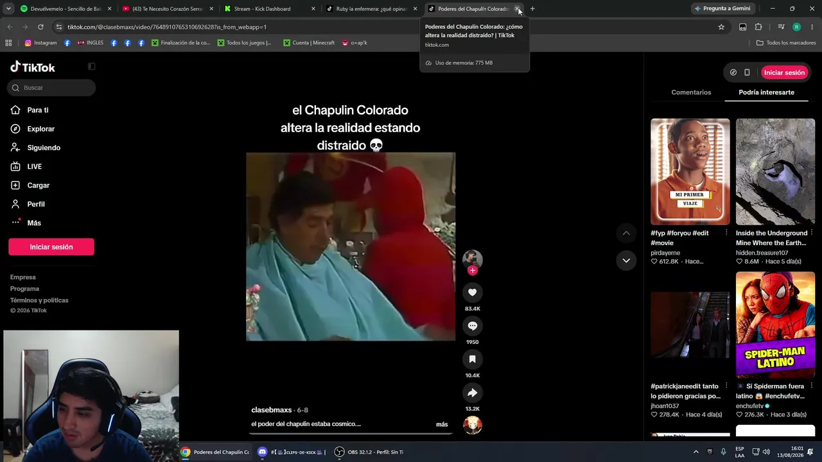Screen dimensions: 822x462
Task: Open the Mi Primer Viaje video thumbnail
Action: tap(690, 172)
